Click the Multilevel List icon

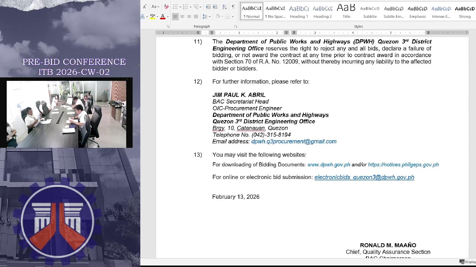196,7
